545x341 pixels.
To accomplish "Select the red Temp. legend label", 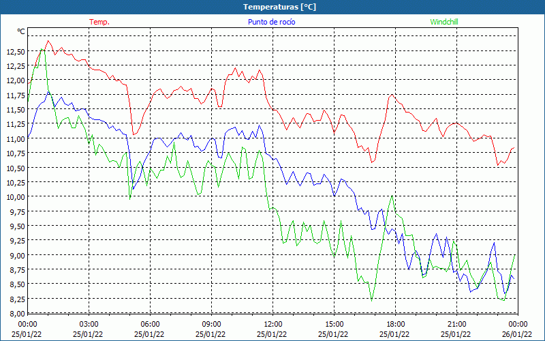I will pyautogui.click(x=99, y=22).
